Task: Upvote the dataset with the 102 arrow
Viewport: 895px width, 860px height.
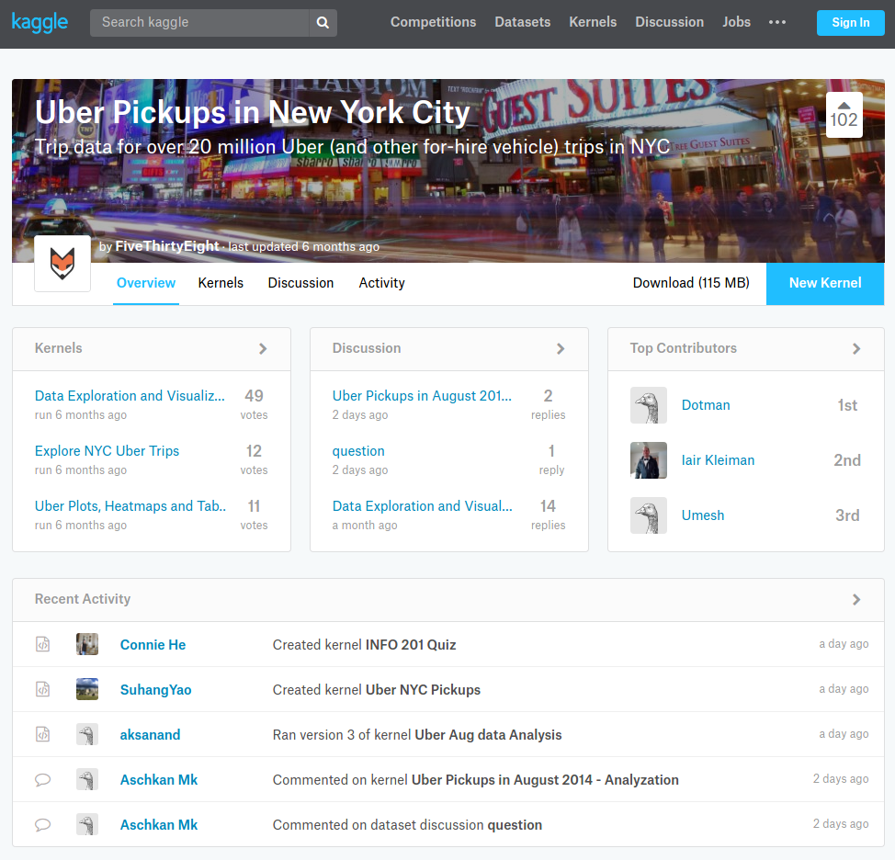Action: tap(844, 115)
